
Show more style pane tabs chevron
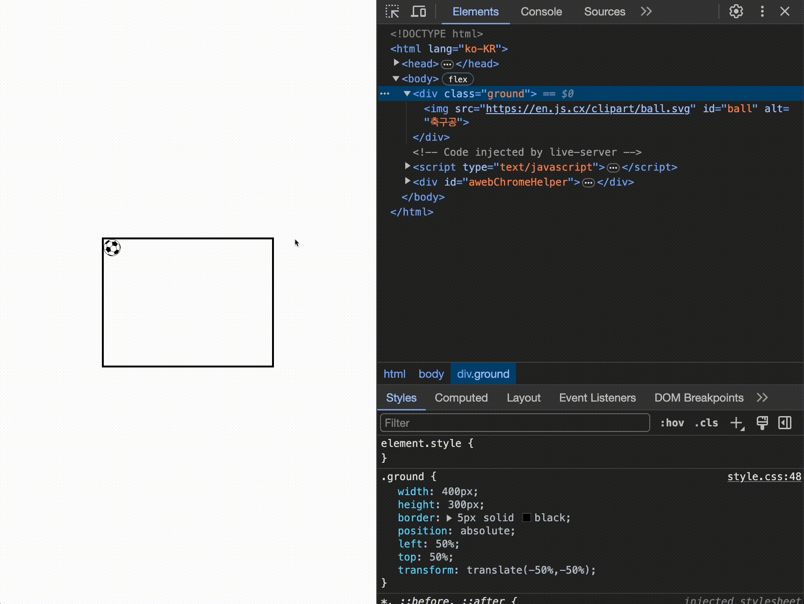762,398
